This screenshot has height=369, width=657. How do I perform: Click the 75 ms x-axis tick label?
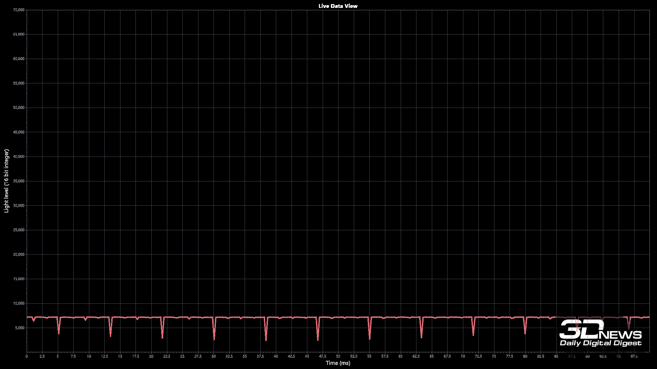pos(494,356)
